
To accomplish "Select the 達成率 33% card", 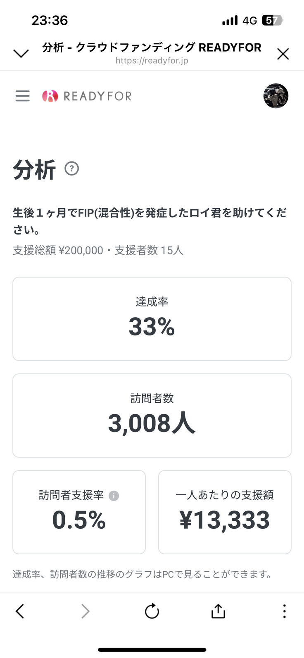I will click(x=152, y=319).
